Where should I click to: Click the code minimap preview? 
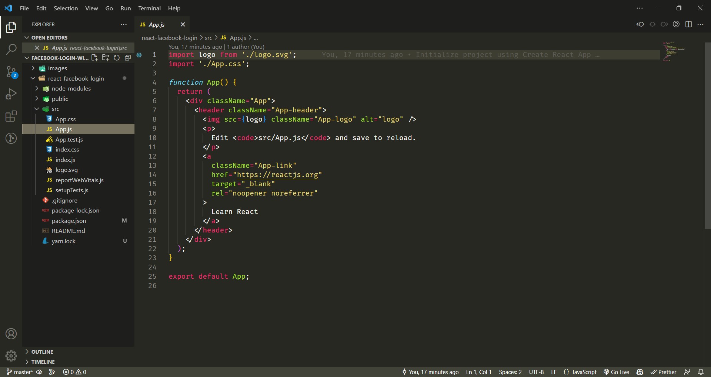(x=674, y=52)
